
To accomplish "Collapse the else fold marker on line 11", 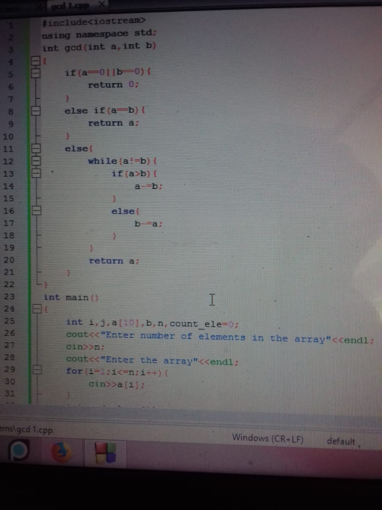I will pyautogui.click(x=36, y=148).
